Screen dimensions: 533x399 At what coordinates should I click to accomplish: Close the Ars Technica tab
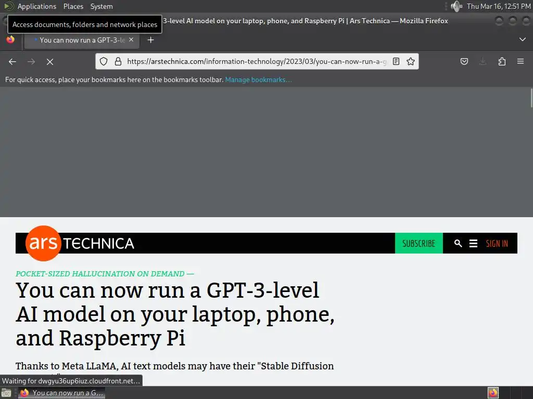click(x=131, y=39)
